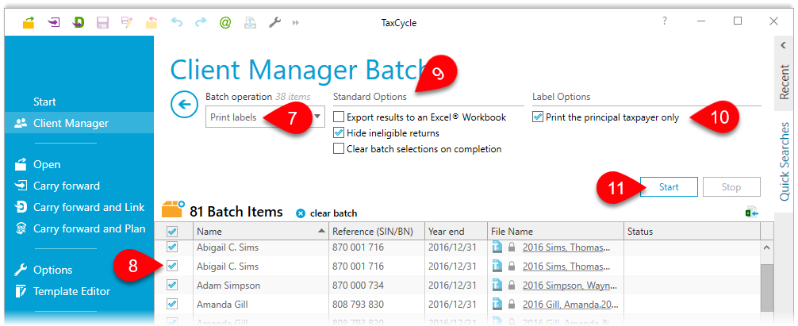Click the numbered-page print icon in the toolbar
The height and width of the screenshot is (326, 798).
(250, 22)
